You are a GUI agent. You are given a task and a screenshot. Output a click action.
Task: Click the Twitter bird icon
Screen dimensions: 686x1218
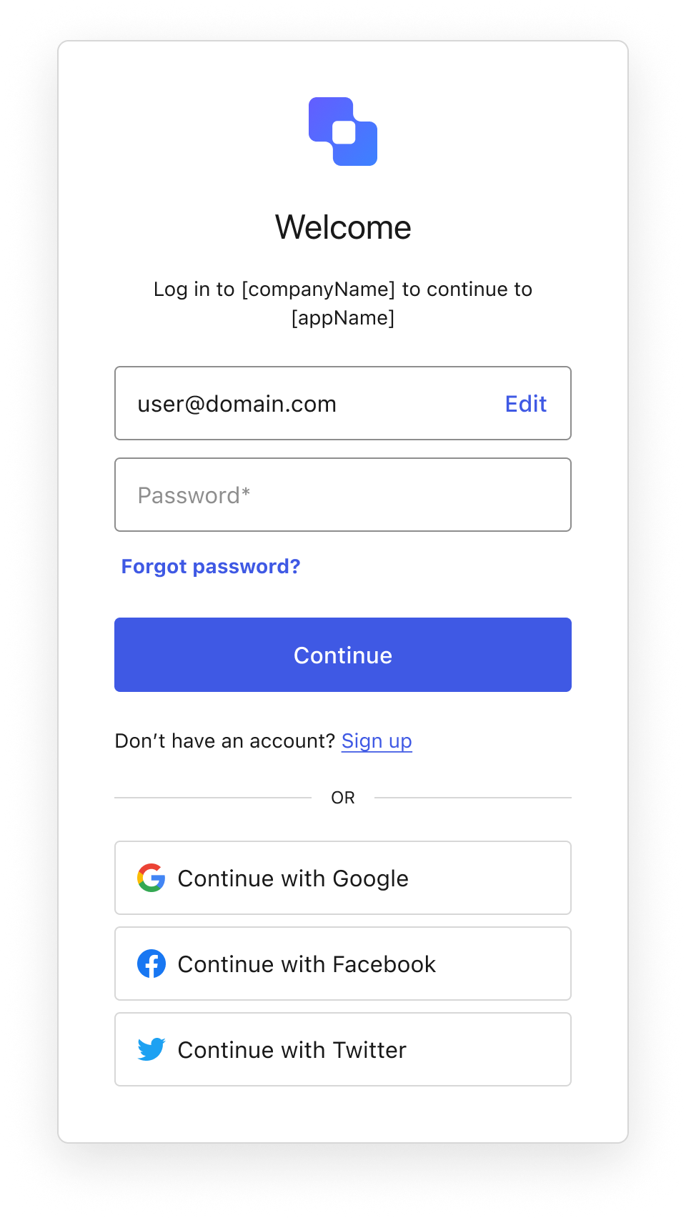(x=151, y=1049)
